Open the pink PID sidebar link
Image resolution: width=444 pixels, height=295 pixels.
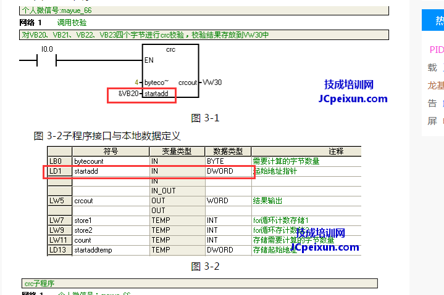436,50
